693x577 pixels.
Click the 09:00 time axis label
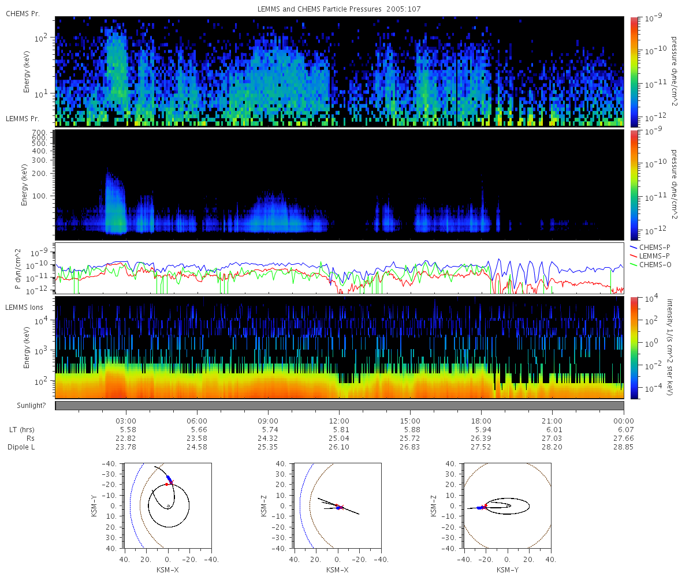(x=268, y=421)
